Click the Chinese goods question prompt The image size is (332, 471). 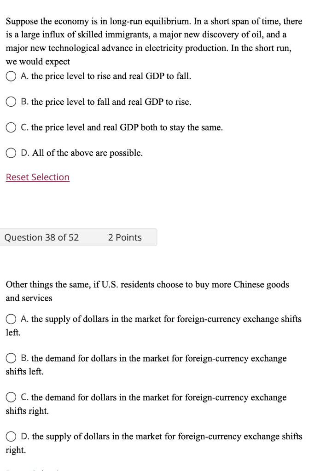point(147,291)
